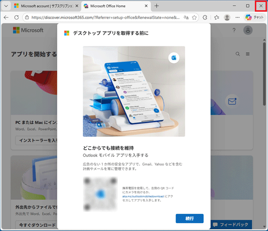Click the scrollbar down arrow
Viewport: 268px width, 231px height.
[265, 227]
